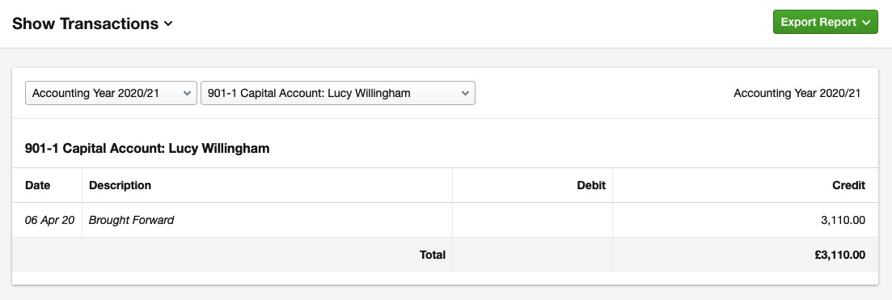Click the Export Report dropdown chevron

pos(866,23)
